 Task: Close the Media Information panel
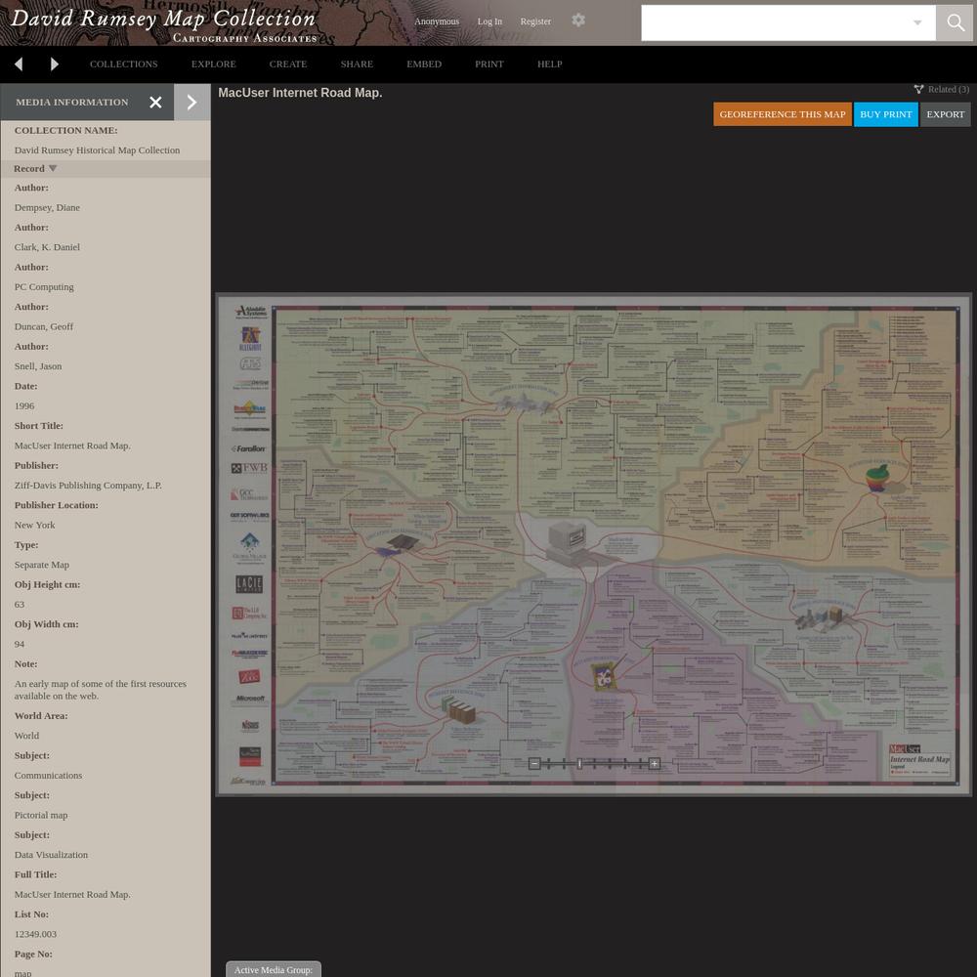[x=155, y=103]
